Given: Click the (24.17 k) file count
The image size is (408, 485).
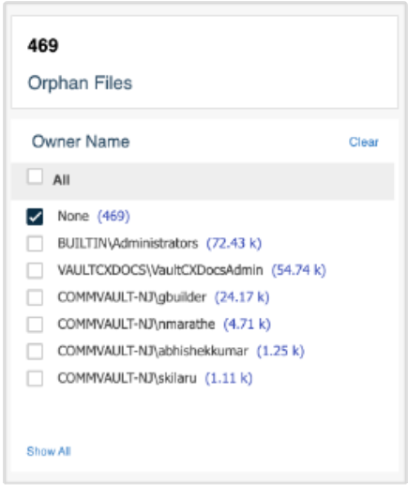Looking at the screenshot, I should 242,297.
